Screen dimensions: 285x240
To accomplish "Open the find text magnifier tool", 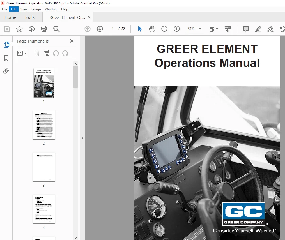I will click(x=56, y=29).
